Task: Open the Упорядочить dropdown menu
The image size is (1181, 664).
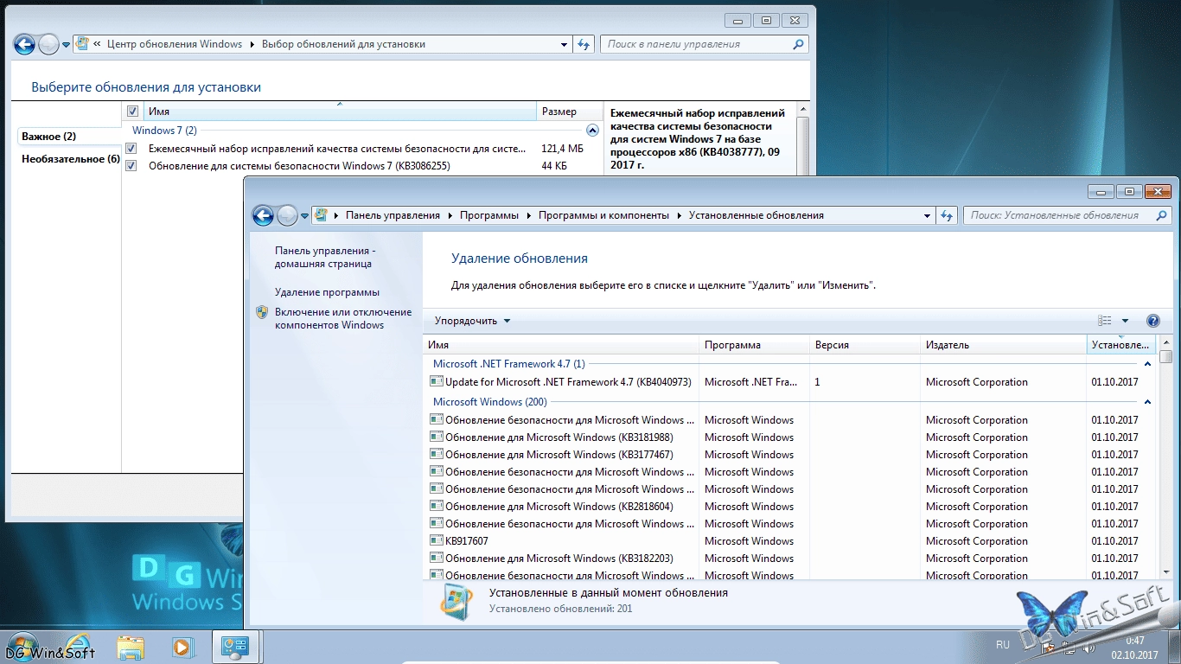Action: click(473, 321)
